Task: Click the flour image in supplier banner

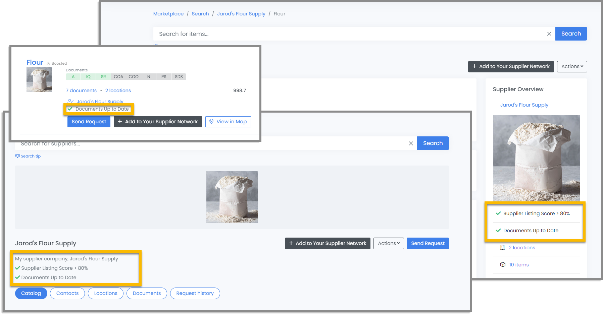Action: coord(232,197)
